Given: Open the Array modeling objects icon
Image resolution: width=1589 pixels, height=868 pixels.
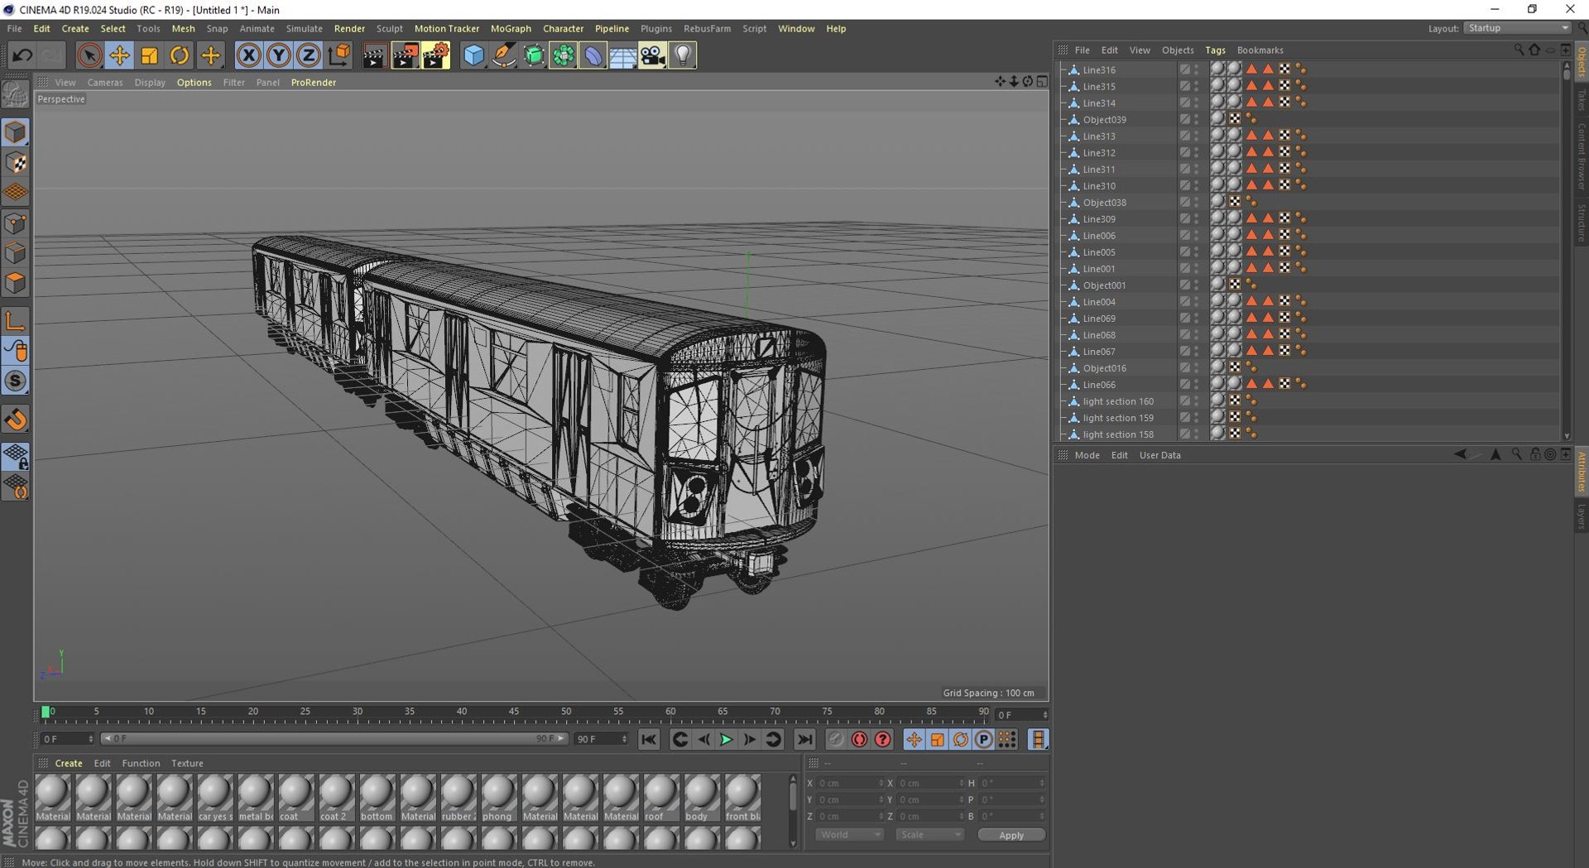Looking at the screenshot, I should (564, 55).
